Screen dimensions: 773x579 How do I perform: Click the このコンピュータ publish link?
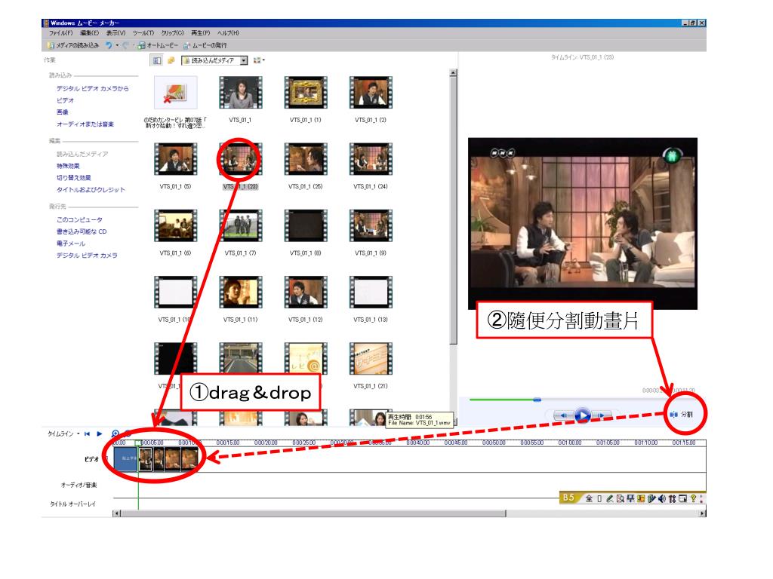(79, 219)
